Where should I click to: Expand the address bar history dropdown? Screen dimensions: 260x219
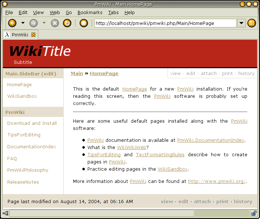(x=241, y=23)
